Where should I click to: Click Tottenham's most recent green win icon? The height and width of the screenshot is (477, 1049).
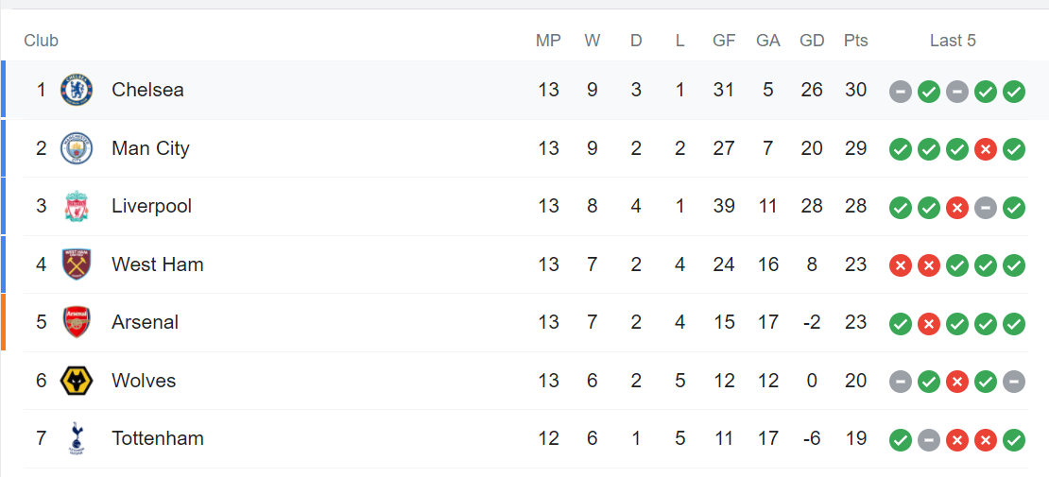[1014, 439]
